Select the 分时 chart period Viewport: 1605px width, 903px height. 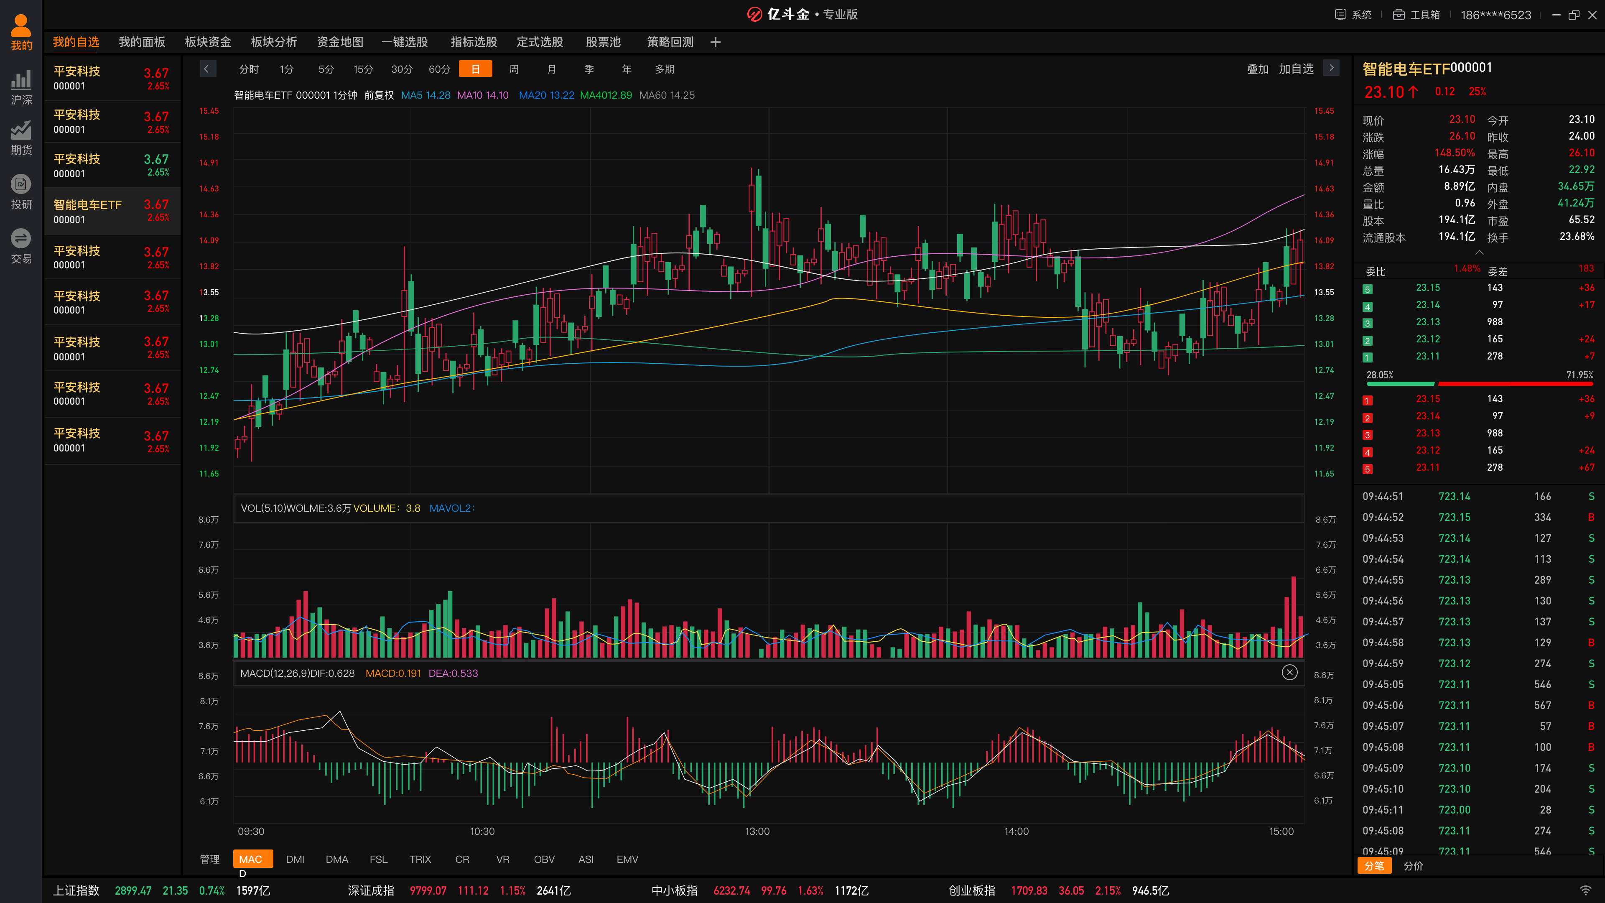coord(249,69)
